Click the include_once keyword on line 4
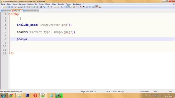Image resolution: width=175 pixels, height=98 pixels. pos(27,25)
